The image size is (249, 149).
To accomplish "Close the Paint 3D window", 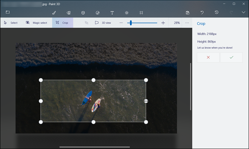I will pyautogui.click(x=244, y=4).
